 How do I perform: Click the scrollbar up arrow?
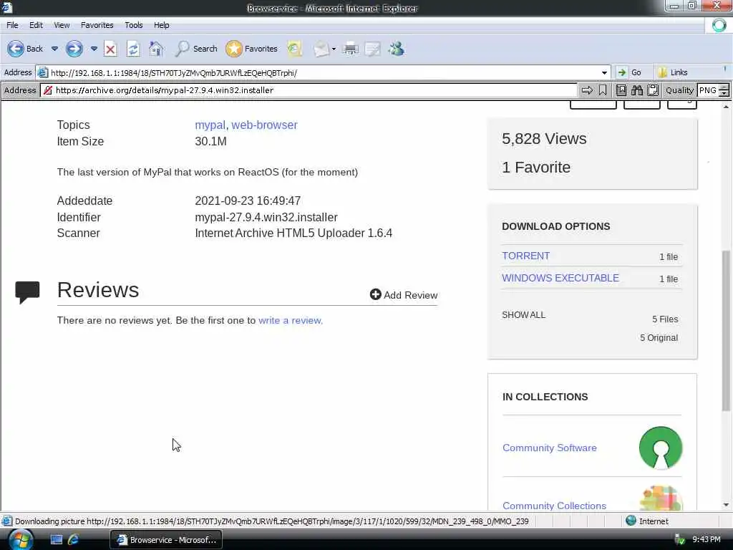726,107
